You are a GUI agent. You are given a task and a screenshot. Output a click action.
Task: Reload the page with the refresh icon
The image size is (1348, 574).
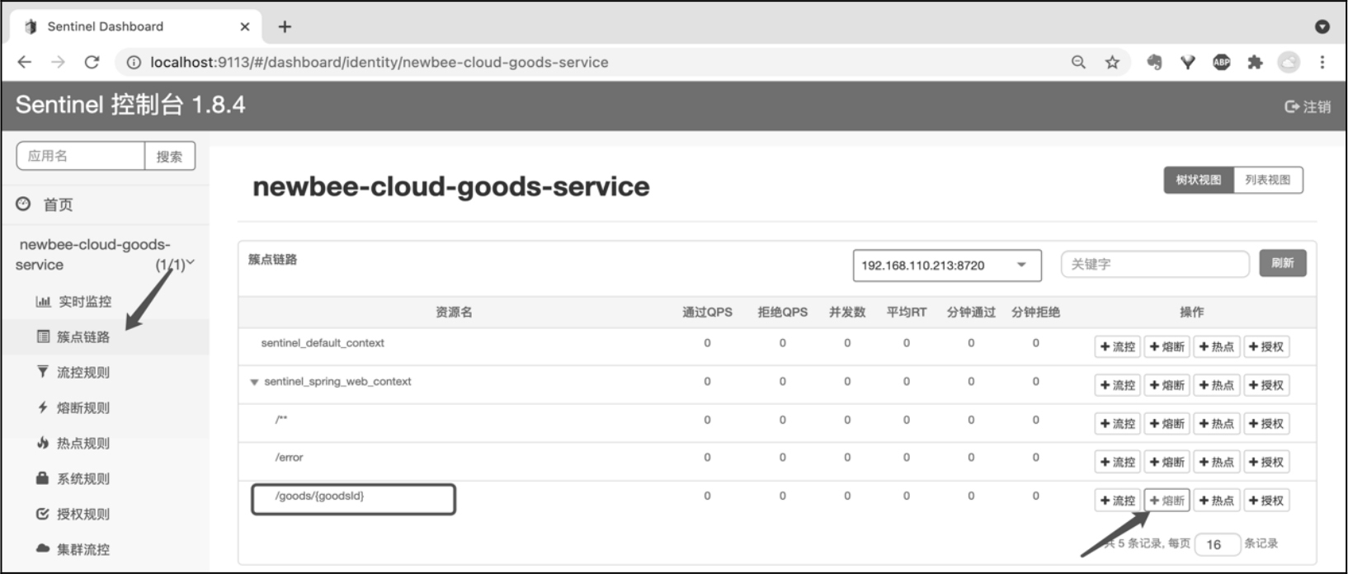pos(92,62)
